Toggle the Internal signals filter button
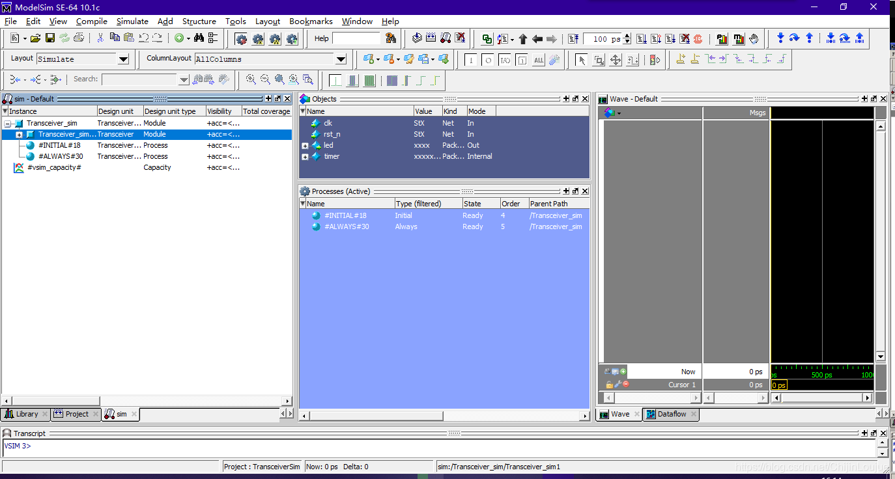The image size is (895, 479). [522, 60]
